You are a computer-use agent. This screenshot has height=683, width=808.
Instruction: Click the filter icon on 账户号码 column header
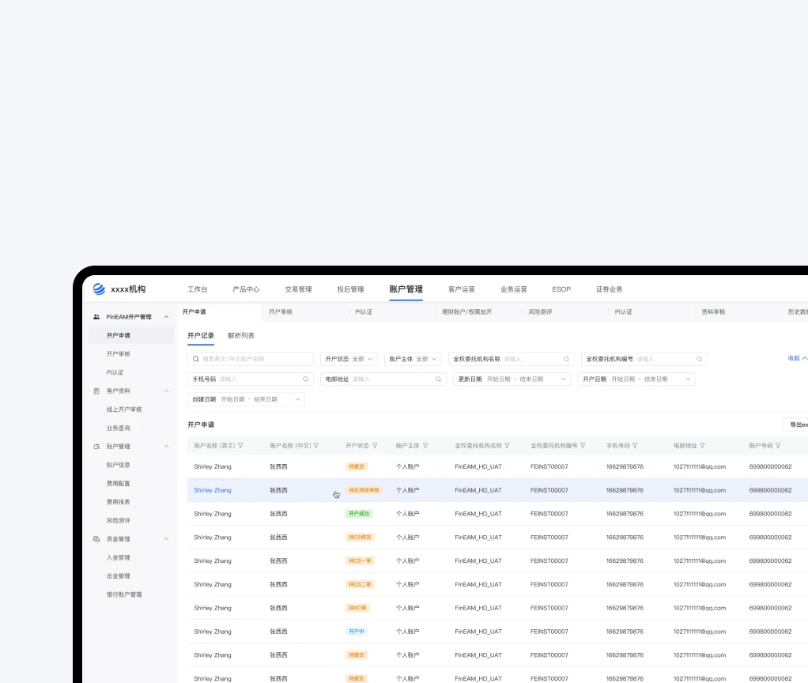(x=778, y=446)
